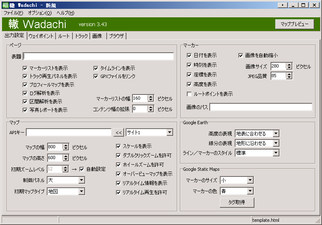
Task: Click the マップの幅 value field 800
Action: (x=55, y=147)
